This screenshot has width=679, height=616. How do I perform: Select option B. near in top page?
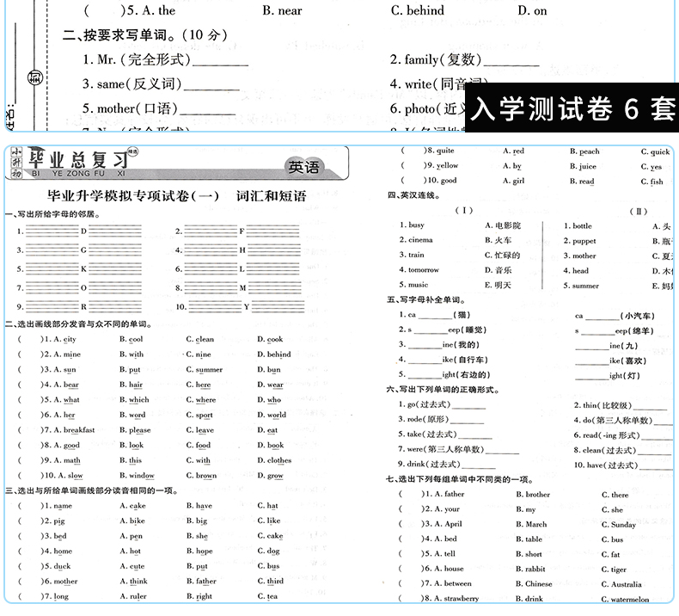(282, 10)
